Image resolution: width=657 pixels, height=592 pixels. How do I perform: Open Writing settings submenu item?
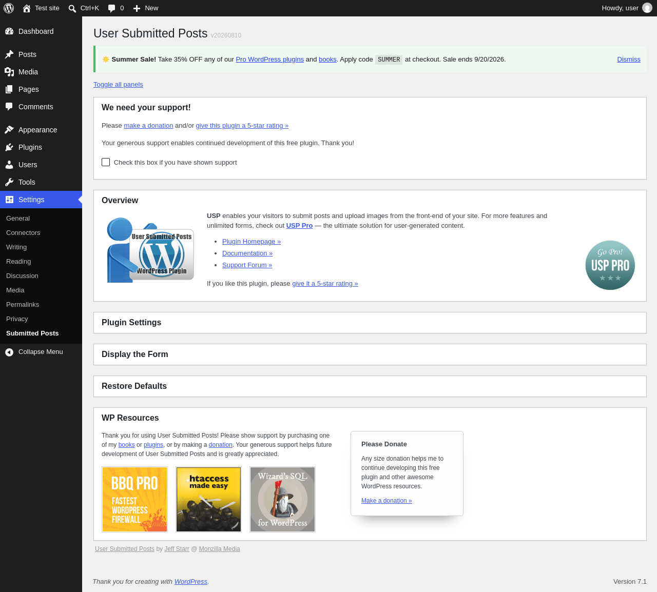pyautogui.click(x=16, y=247)
